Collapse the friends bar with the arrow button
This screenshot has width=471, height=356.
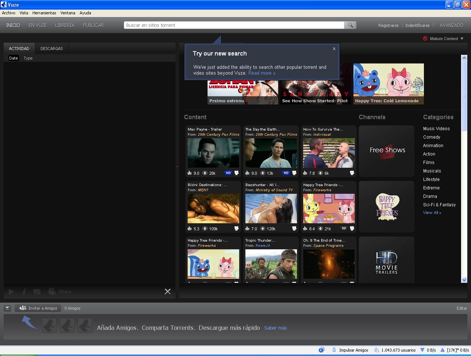(x=7, y=308)
